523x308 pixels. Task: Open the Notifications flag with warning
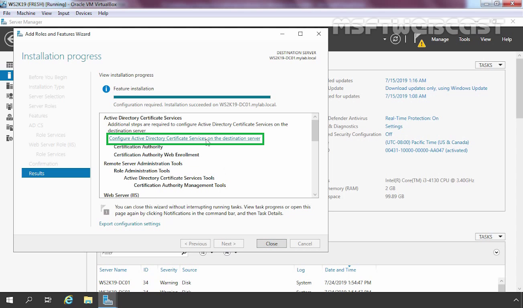(x=419, y=40)
